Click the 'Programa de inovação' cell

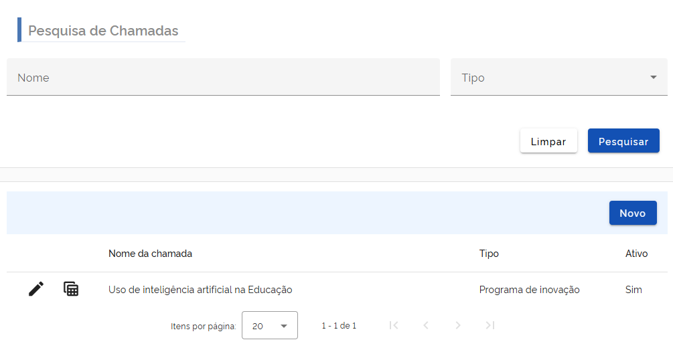pos(529,290)
